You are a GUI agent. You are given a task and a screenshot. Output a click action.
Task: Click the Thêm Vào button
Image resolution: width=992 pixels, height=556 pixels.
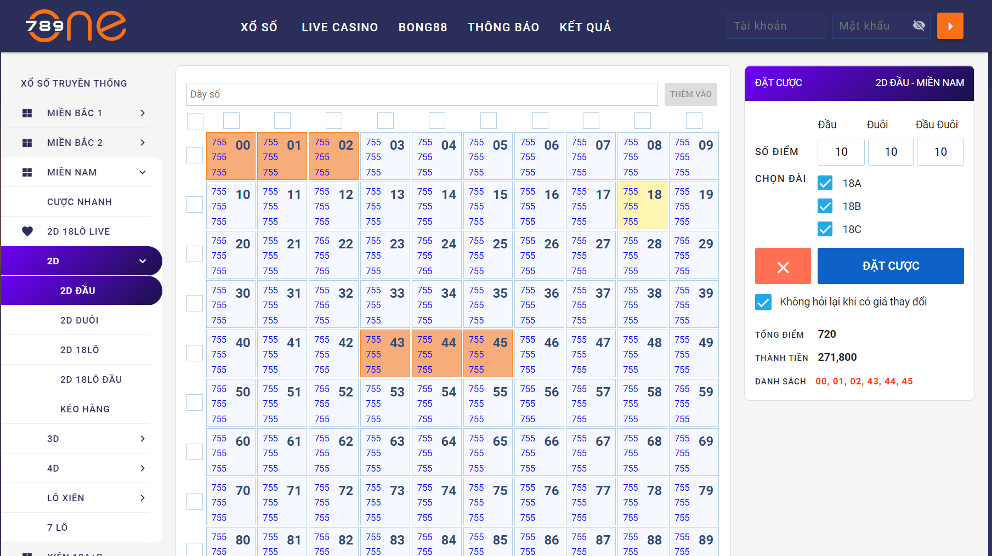[x=691, y=94]
